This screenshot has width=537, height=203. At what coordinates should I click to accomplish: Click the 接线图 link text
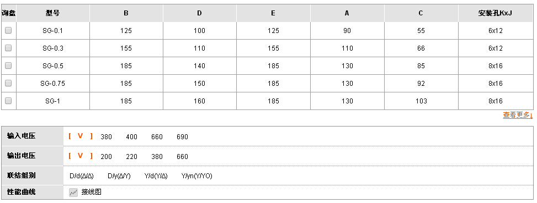(x=92, y=192)
